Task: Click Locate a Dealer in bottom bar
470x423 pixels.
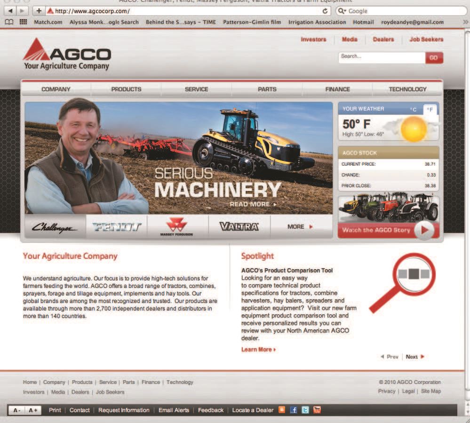Action: [253, 410]
